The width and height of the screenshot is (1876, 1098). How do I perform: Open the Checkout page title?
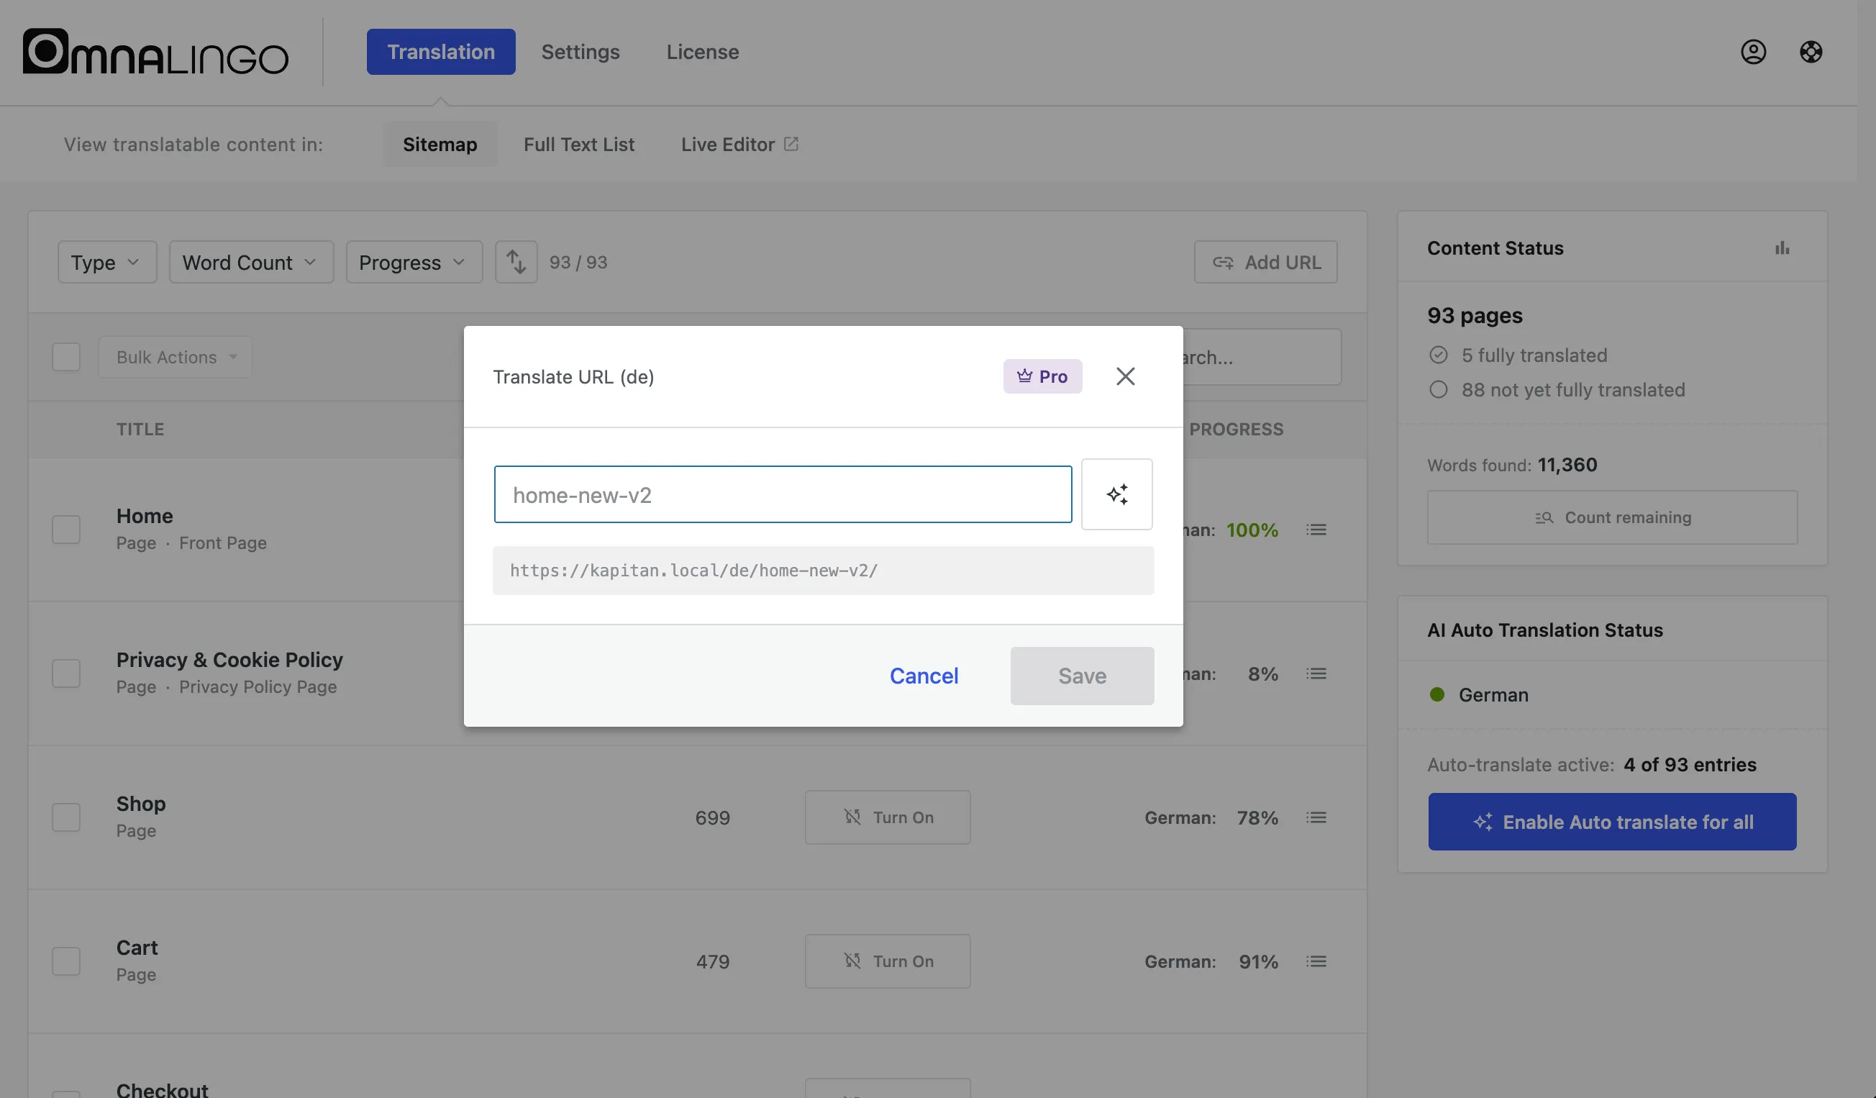coord(162,1089)
